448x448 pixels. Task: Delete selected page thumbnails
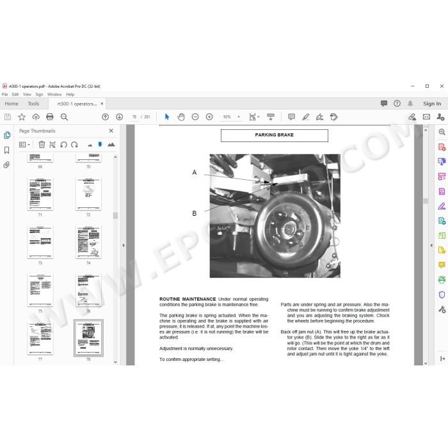coord(42,145)
